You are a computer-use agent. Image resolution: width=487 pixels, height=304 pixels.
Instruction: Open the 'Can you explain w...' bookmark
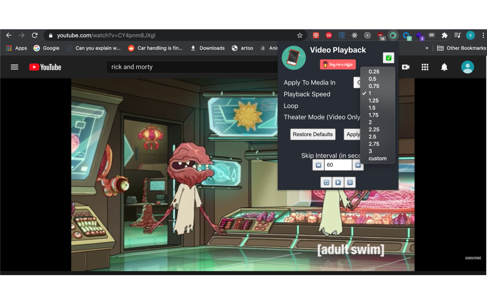(93, 48)
